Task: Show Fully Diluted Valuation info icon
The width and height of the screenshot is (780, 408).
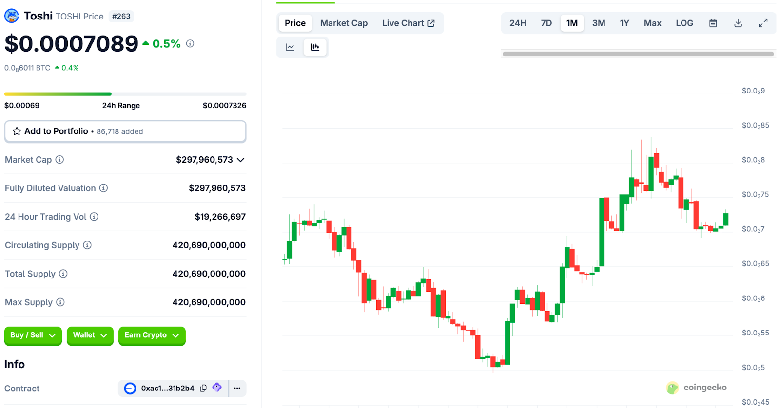Action: click(104, 188)
